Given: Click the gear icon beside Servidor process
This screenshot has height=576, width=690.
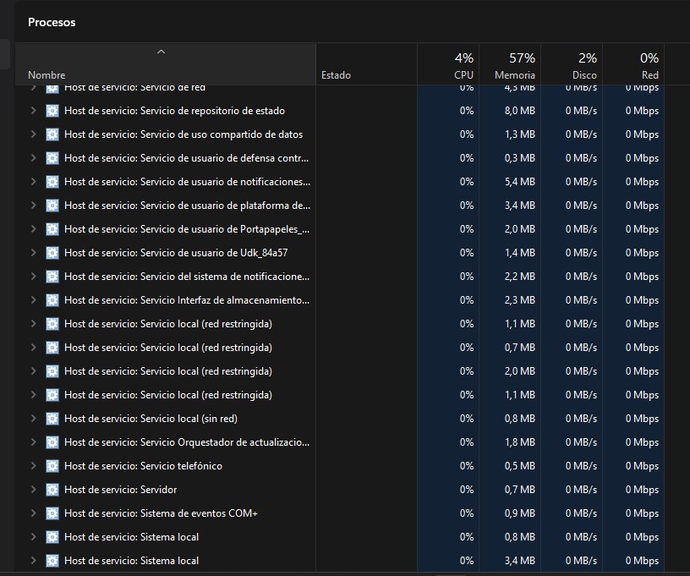Looking at the screenshot, I should tap(52, 490).
